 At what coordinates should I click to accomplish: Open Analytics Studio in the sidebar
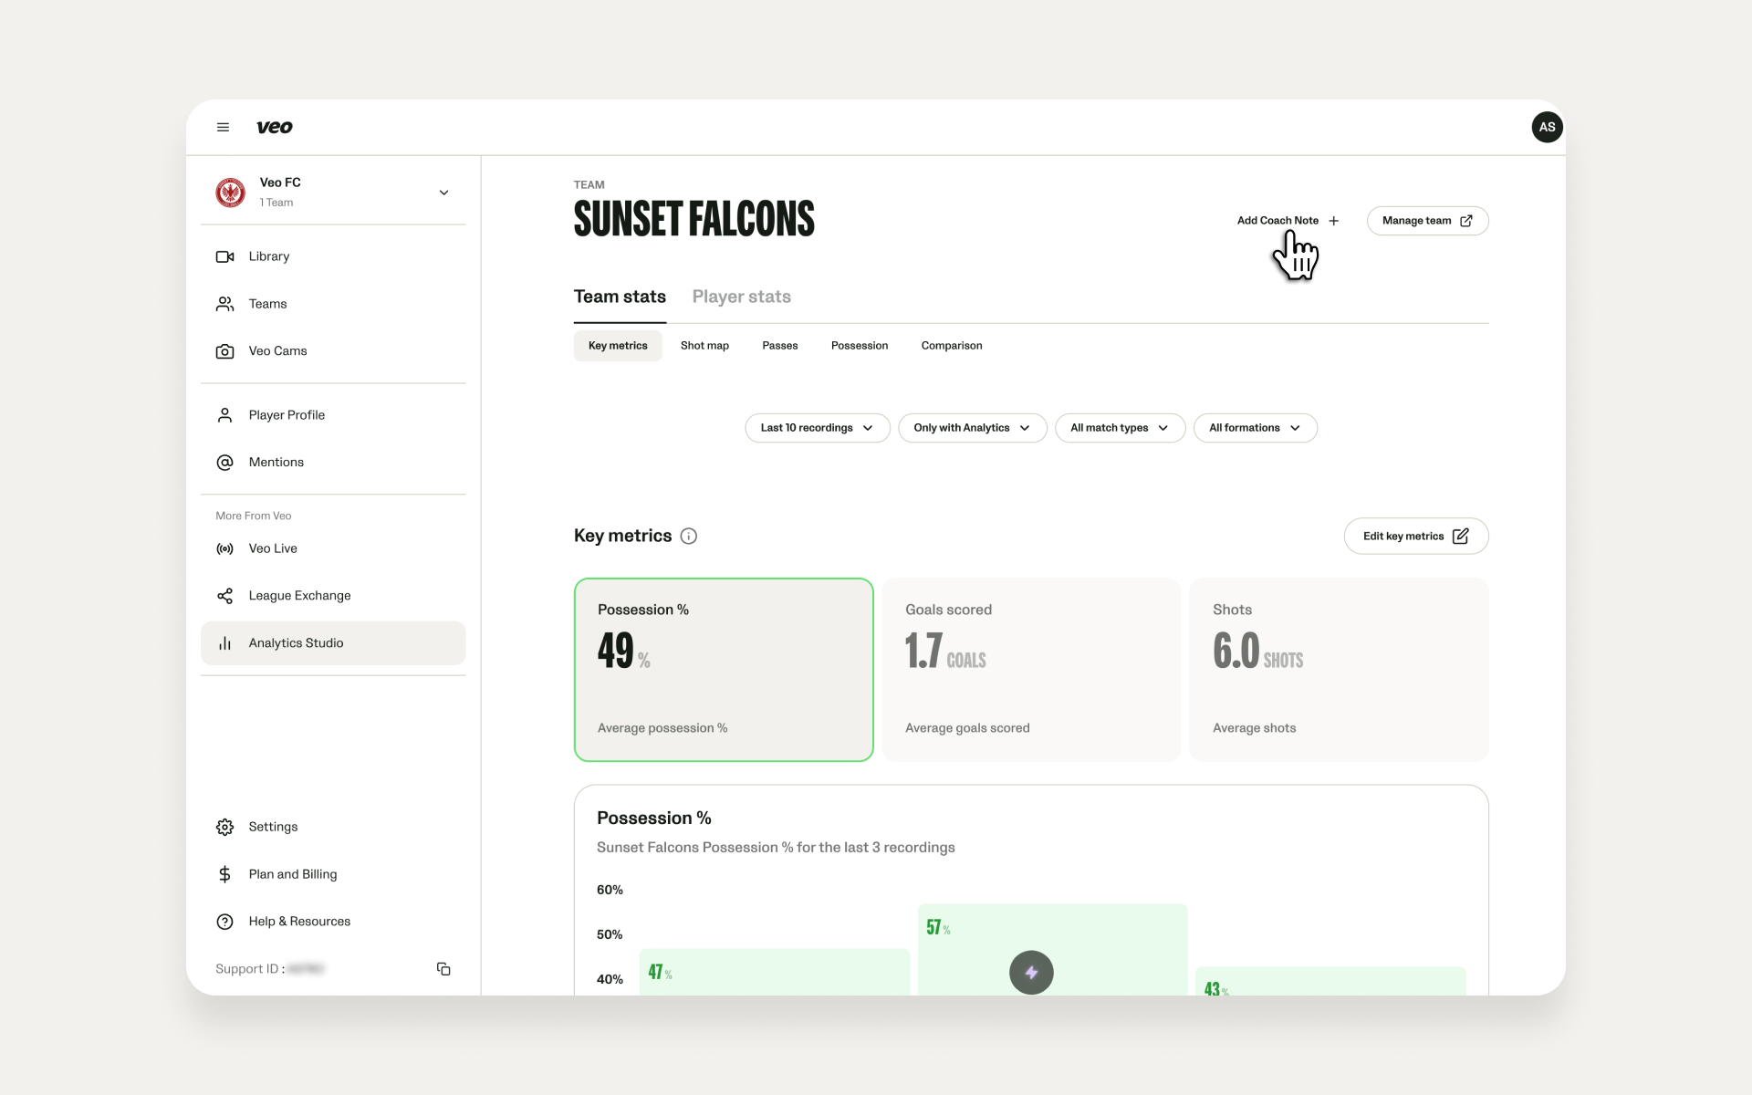coord(333,643)
